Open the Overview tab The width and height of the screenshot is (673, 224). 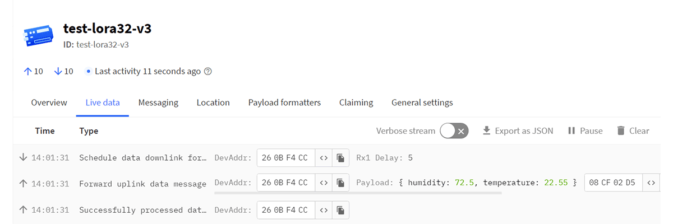tap(49, 102)
